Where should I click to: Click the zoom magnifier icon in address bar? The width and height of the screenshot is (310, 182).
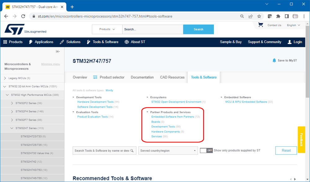click(242, 16)
